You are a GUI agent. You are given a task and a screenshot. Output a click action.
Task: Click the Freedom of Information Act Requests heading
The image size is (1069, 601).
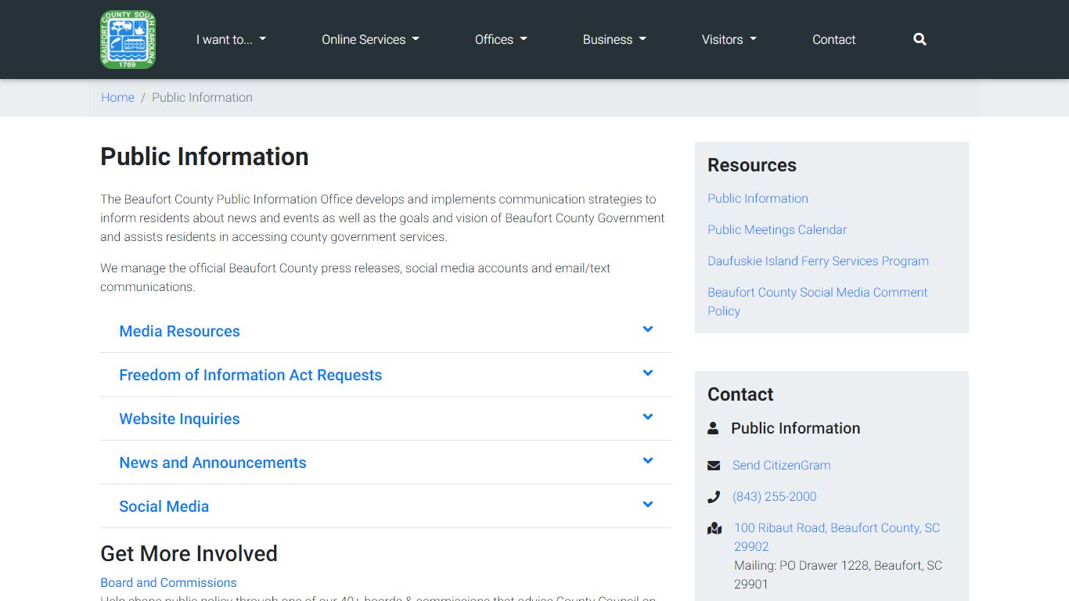pyautogui.click(x=250, y=375)
